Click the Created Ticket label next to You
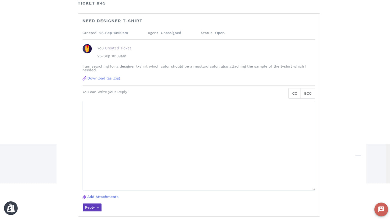This screenshot has height=219, width=390. click(x=118, y=48)
